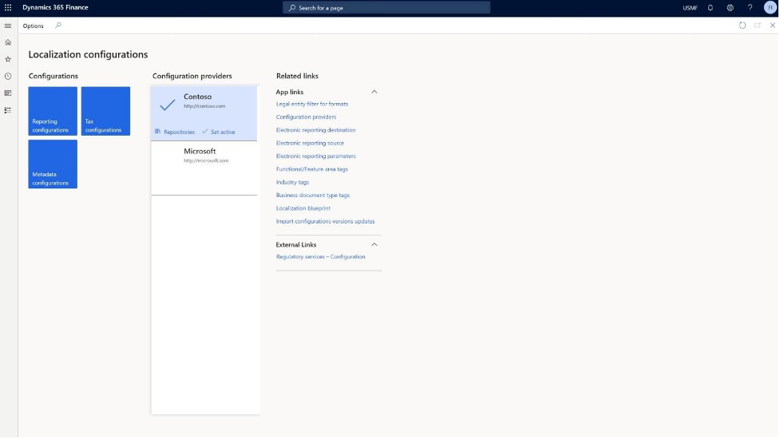Open Workspaces icon in sidebar
The width and height of the screenshot is (780, 439).
(x=8, y=93)
